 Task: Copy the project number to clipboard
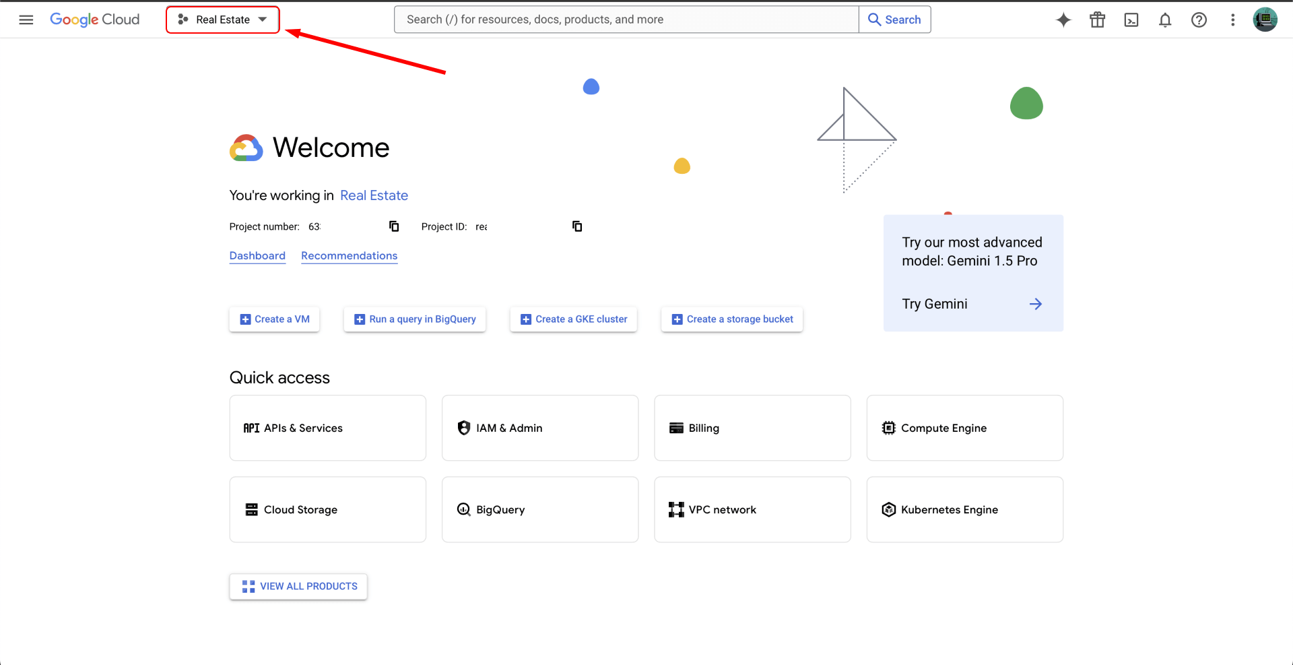(x=394, y=226)
